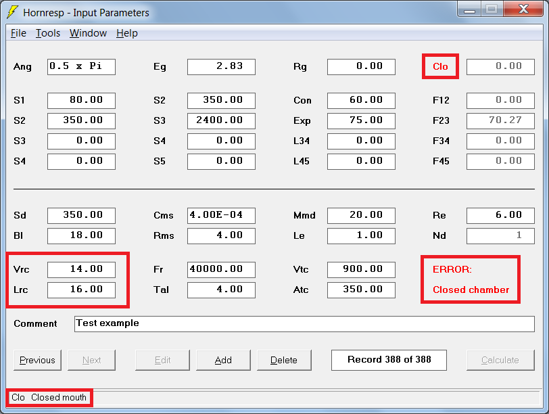Image resolution: width=549 pixels, height=414 pixels.
Task: Click the S4 field in the second column
Action: 221,141
